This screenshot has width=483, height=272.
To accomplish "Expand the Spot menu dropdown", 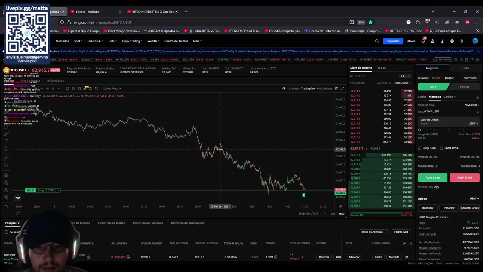I will pos(78,41).
